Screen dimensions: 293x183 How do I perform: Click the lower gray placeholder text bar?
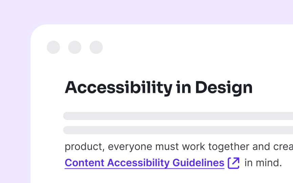pyautogui.click(x=178, y=130)
